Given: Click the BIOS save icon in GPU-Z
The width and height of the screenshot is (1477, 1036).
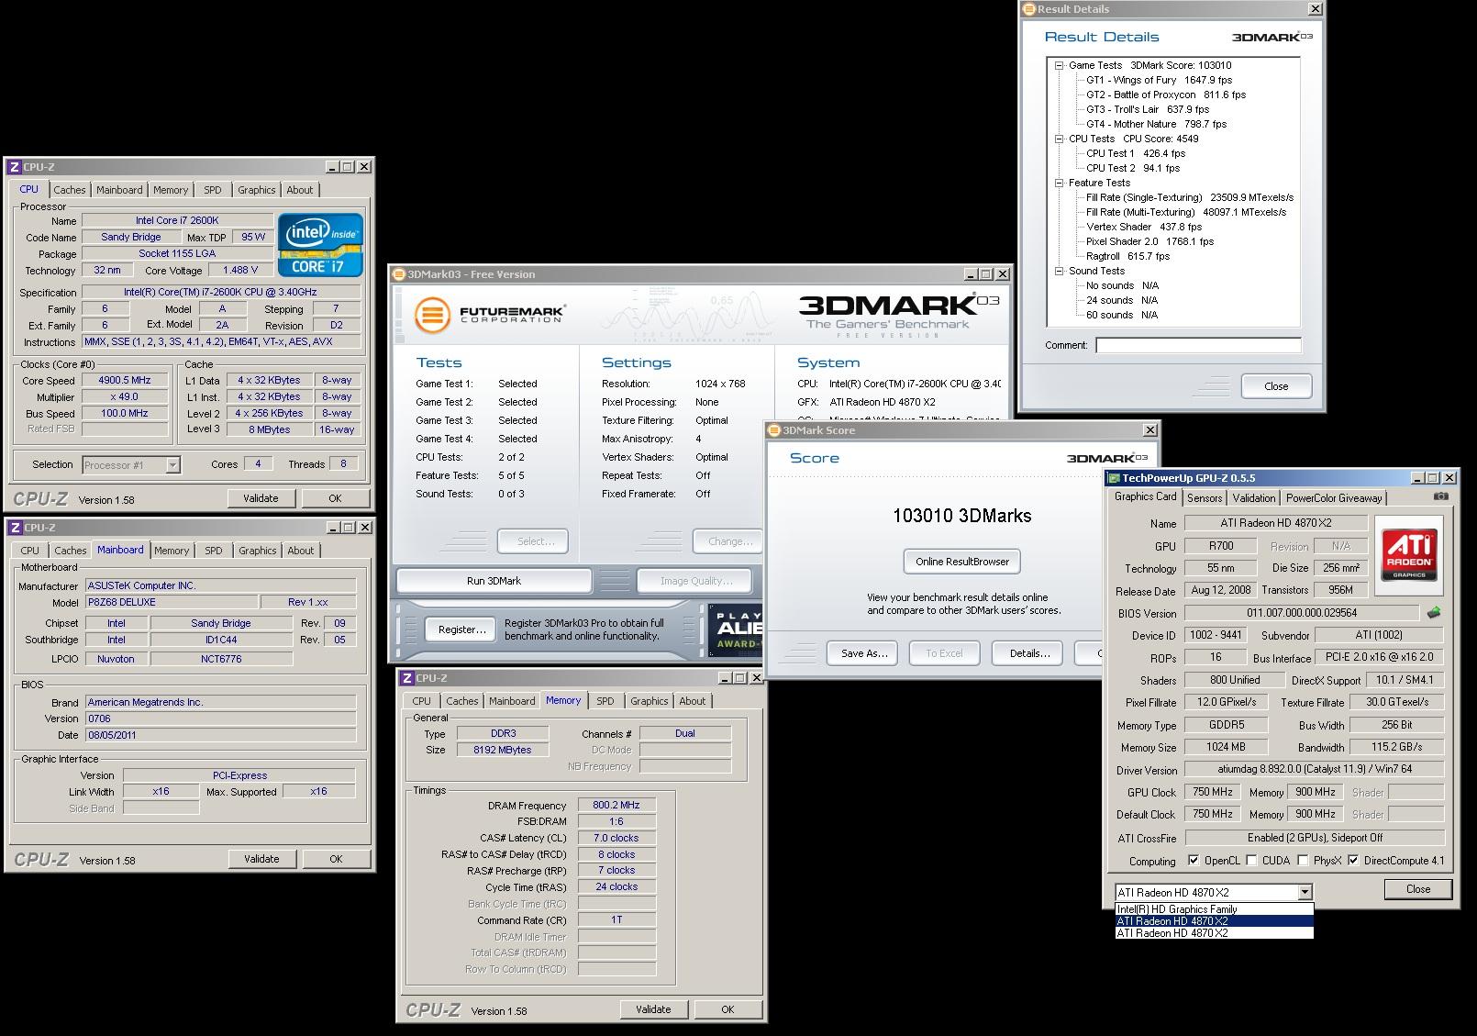Looking at the screenshot, I should click(1434, 612).
